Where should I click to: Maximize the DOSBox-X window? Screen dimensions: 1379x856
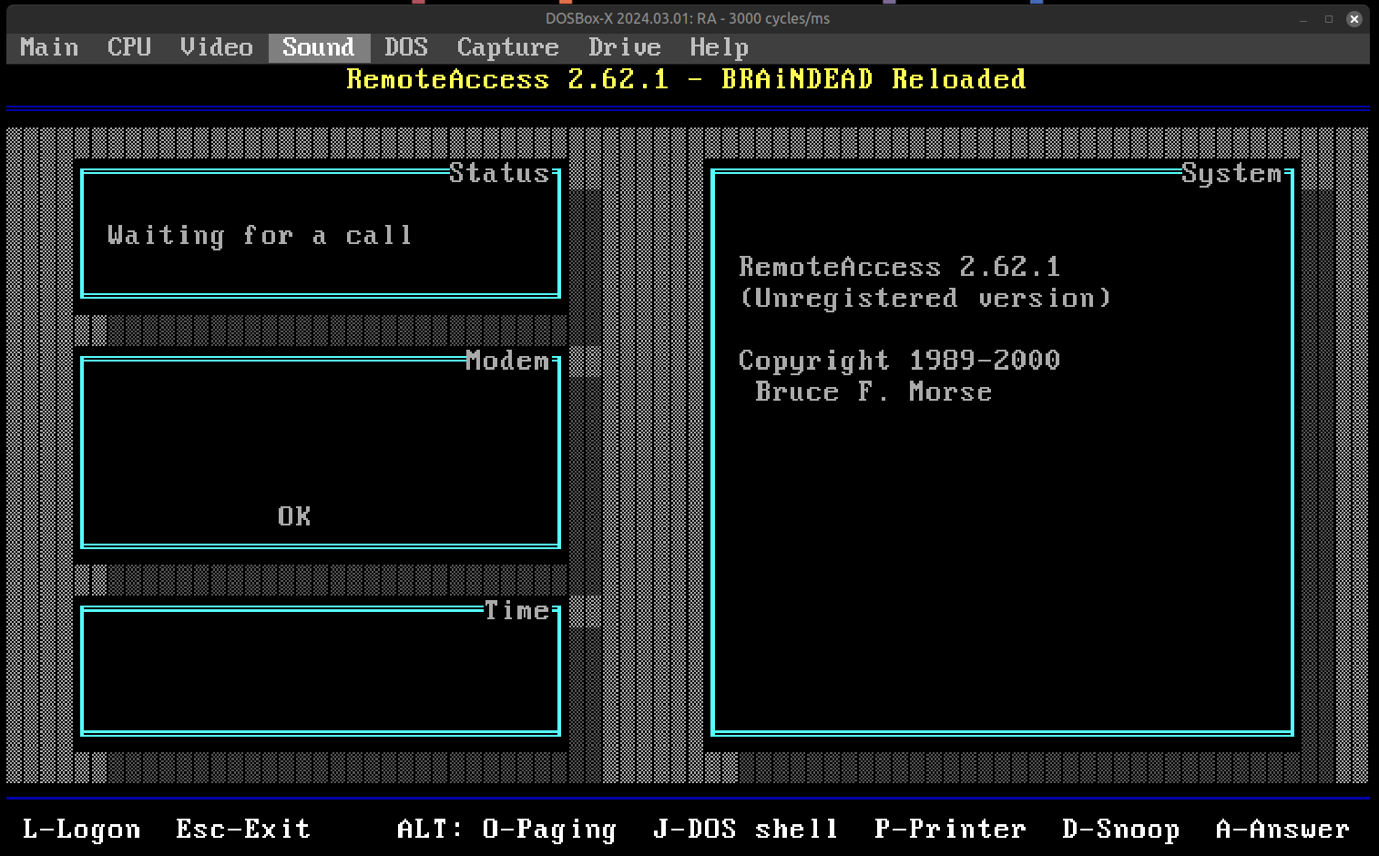(1329, 18)
